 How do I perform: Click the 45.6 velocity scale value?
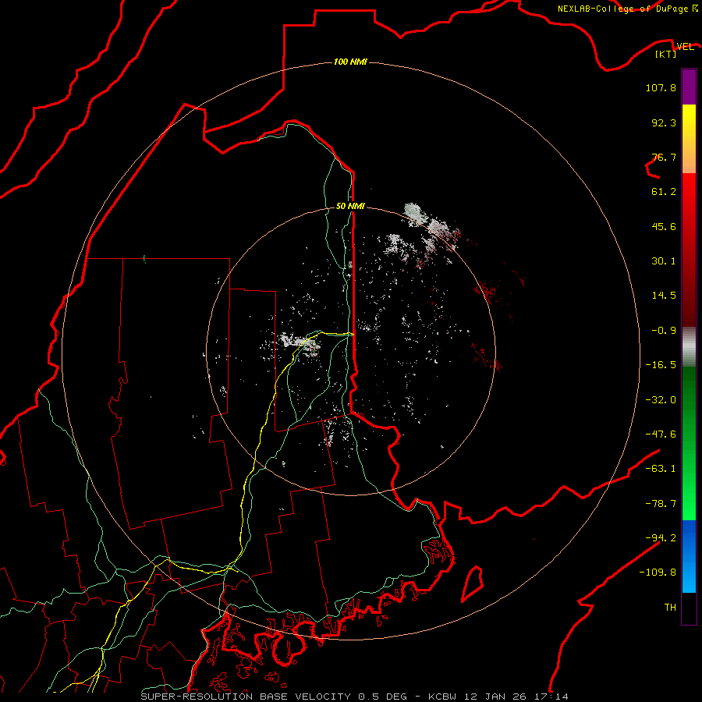coord(664,226)
